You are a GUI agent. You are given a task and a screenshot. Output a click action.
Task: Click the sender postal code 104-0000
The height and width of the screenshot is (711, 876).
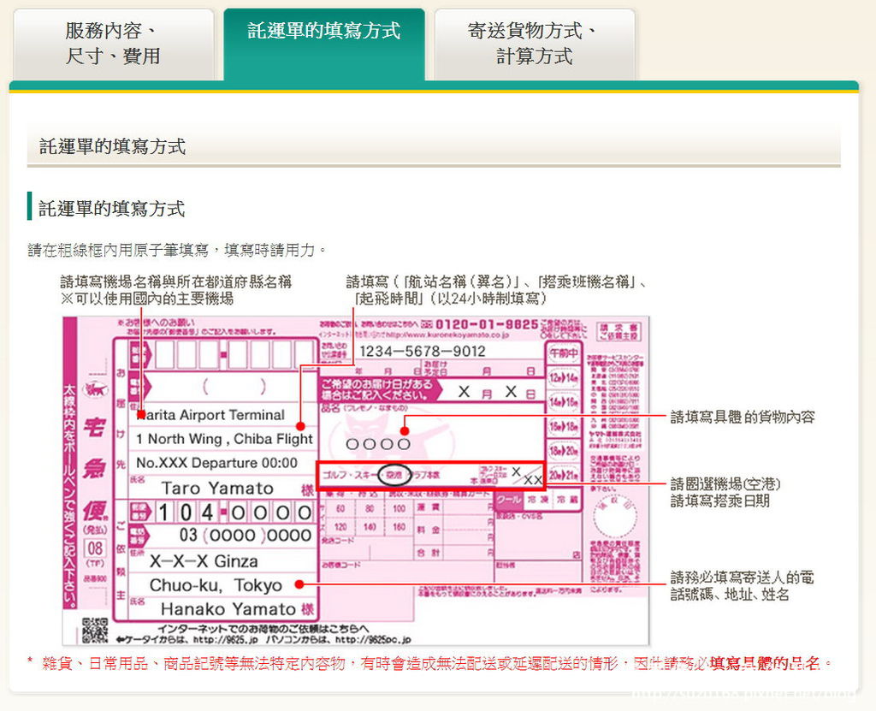[x=234, y=512]
